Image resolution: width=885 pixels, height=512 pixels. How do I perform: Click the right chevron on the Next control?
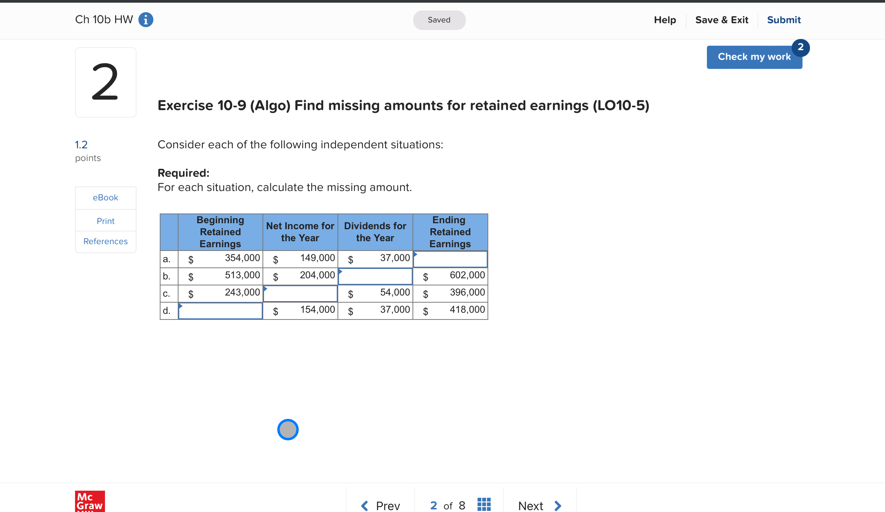tap(558, 505)
